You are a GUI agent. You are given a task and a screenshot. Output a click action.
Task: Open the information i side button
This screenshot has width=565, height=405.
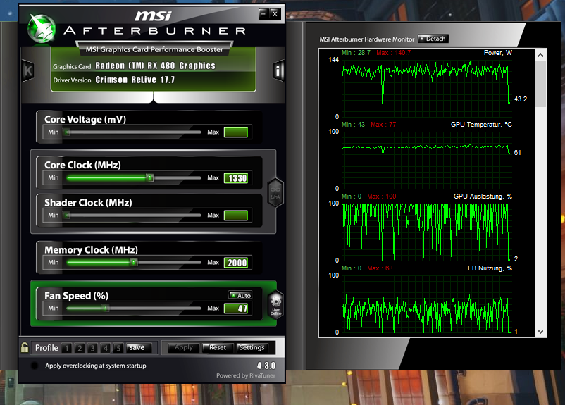pos(278,70)
